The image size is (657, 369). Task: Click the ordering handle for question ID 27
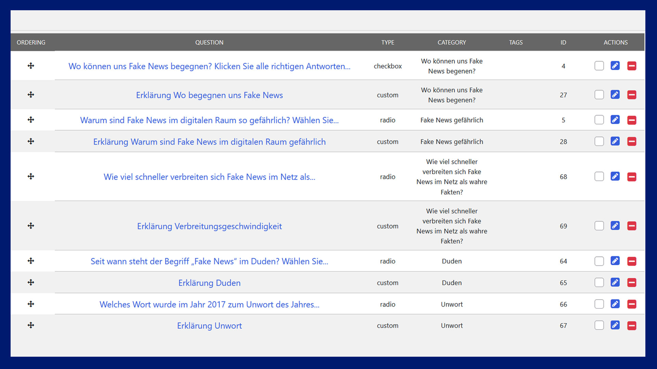31,95
